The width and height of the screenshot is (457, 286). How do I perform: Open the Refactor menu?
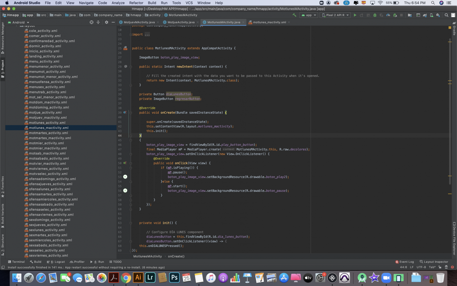(136, 3)
